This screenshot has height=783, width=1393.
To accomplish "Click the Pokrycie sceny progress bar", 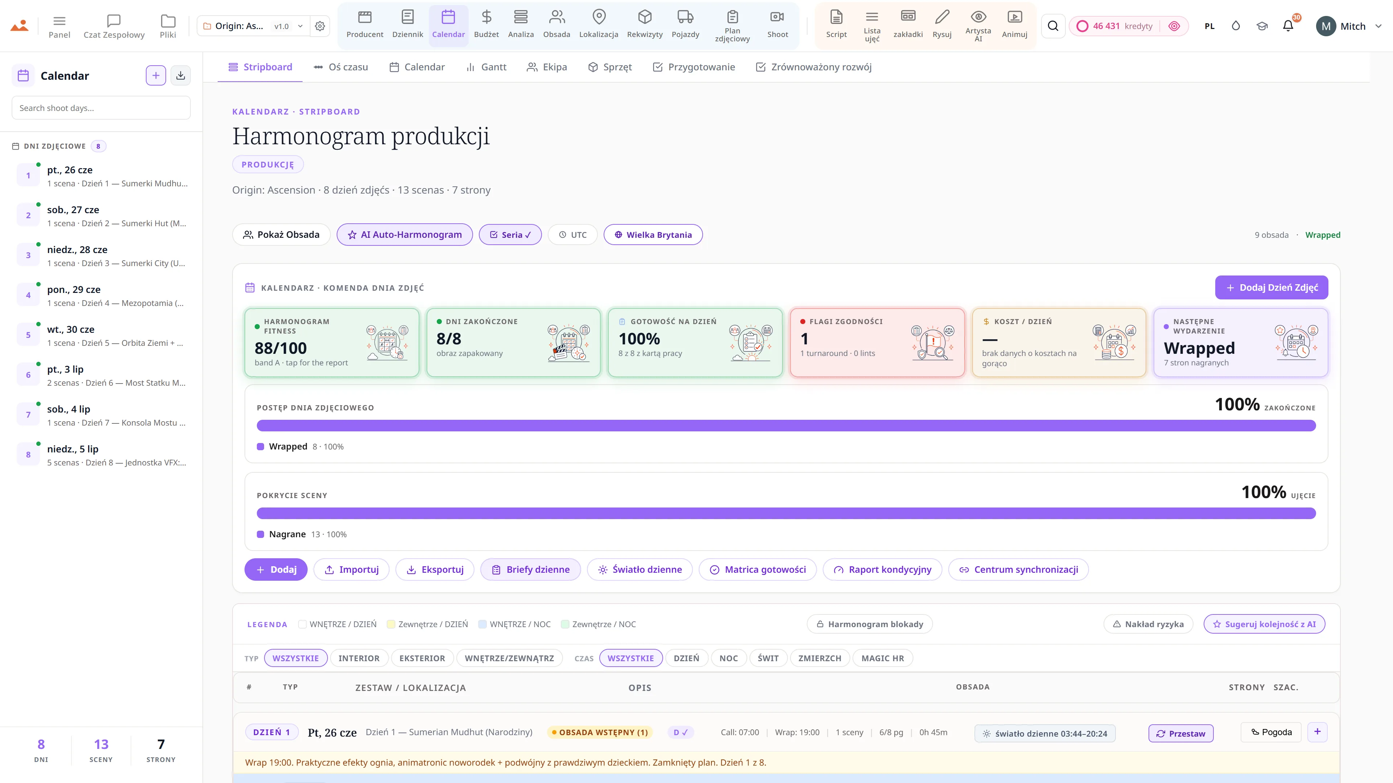I will tap(786, 513).
